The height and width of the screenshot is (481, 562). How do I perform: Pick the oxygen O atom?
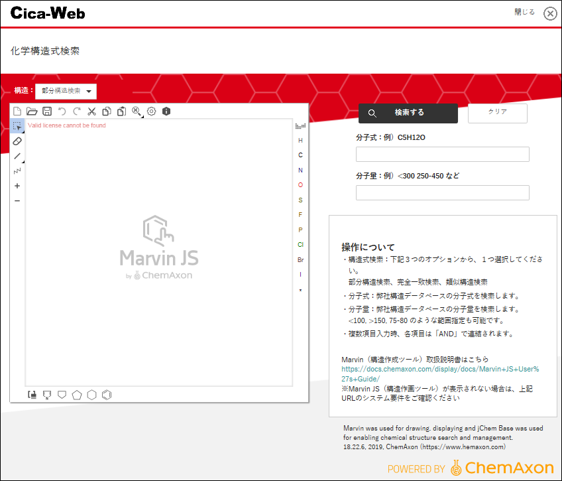300,184
